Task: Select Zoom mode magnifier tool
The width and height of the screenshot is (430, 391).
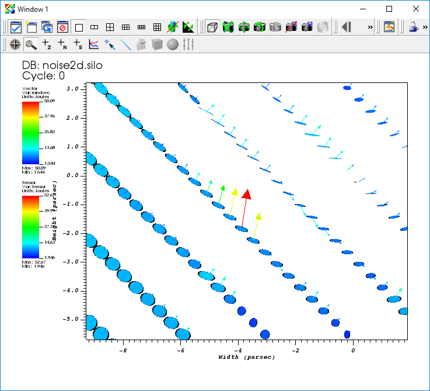Action: point(31,44)
